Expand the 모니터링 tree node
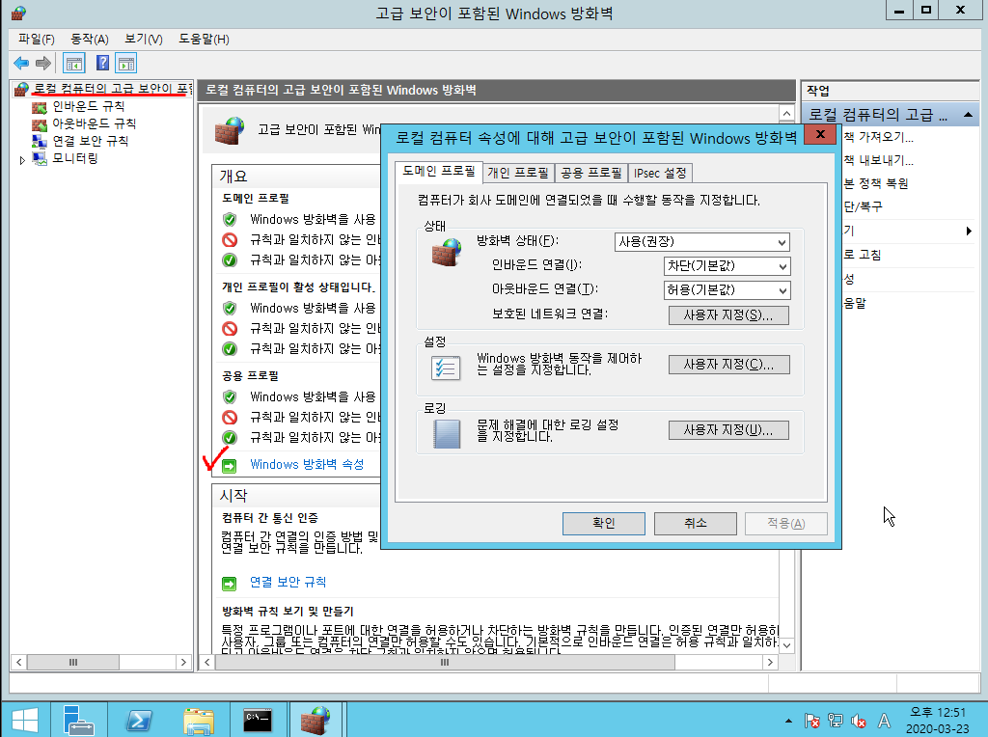The height and width of the screenshot is (737, 988). click(22, 160)
